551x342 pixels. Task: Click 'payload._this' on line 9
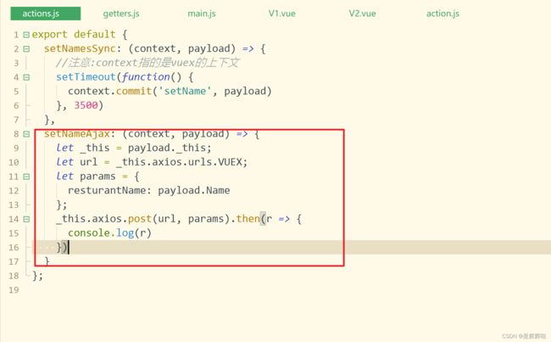pos(166,148)
